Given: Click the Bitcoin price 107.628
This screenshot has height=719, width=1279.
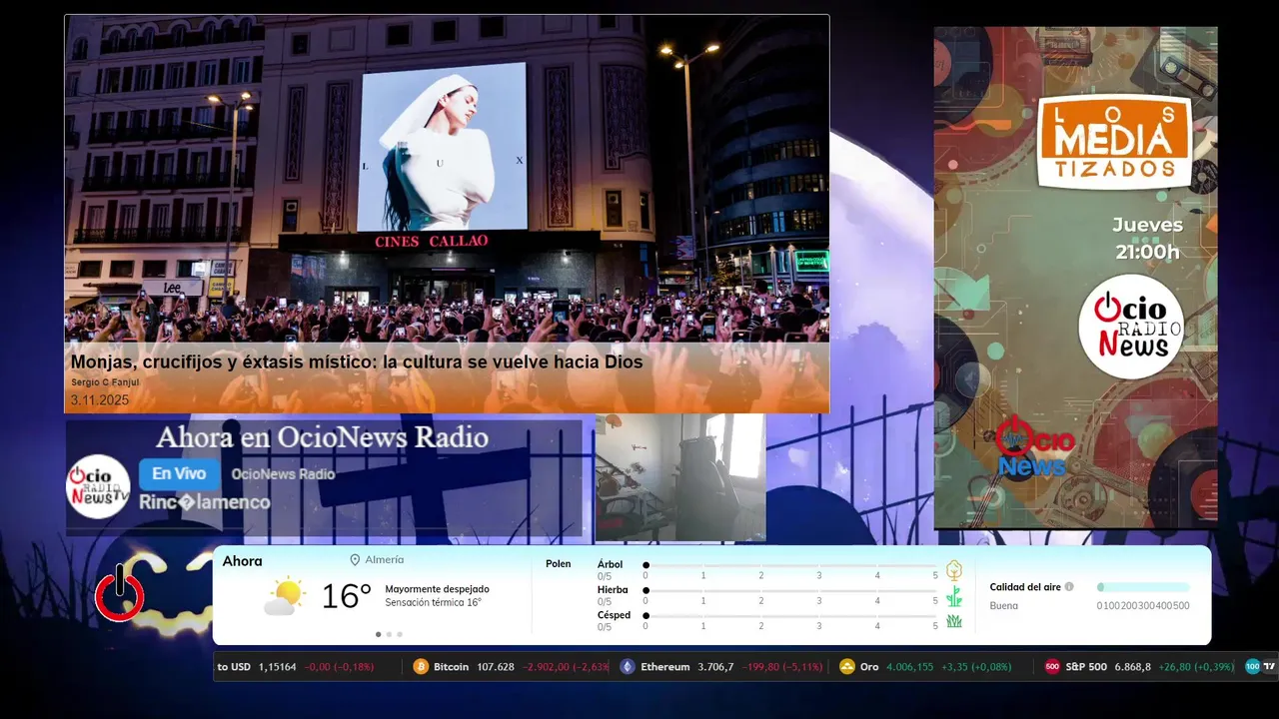Looking at the screenshot, I should click(x=496, y=666).
